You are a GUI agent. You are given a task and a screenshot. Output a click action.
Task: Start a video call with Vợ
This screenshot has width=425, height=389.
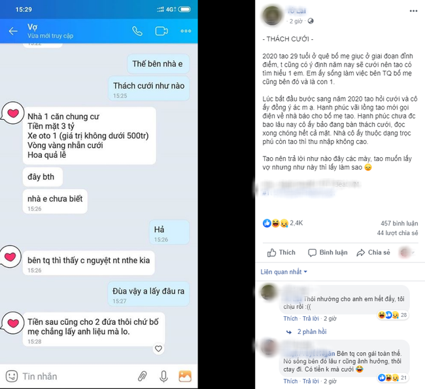pos(161,31)
